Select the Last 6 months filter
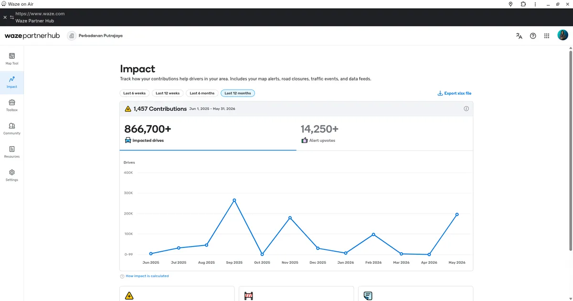This screenshot has width=573, height=301. coord(202,93)
